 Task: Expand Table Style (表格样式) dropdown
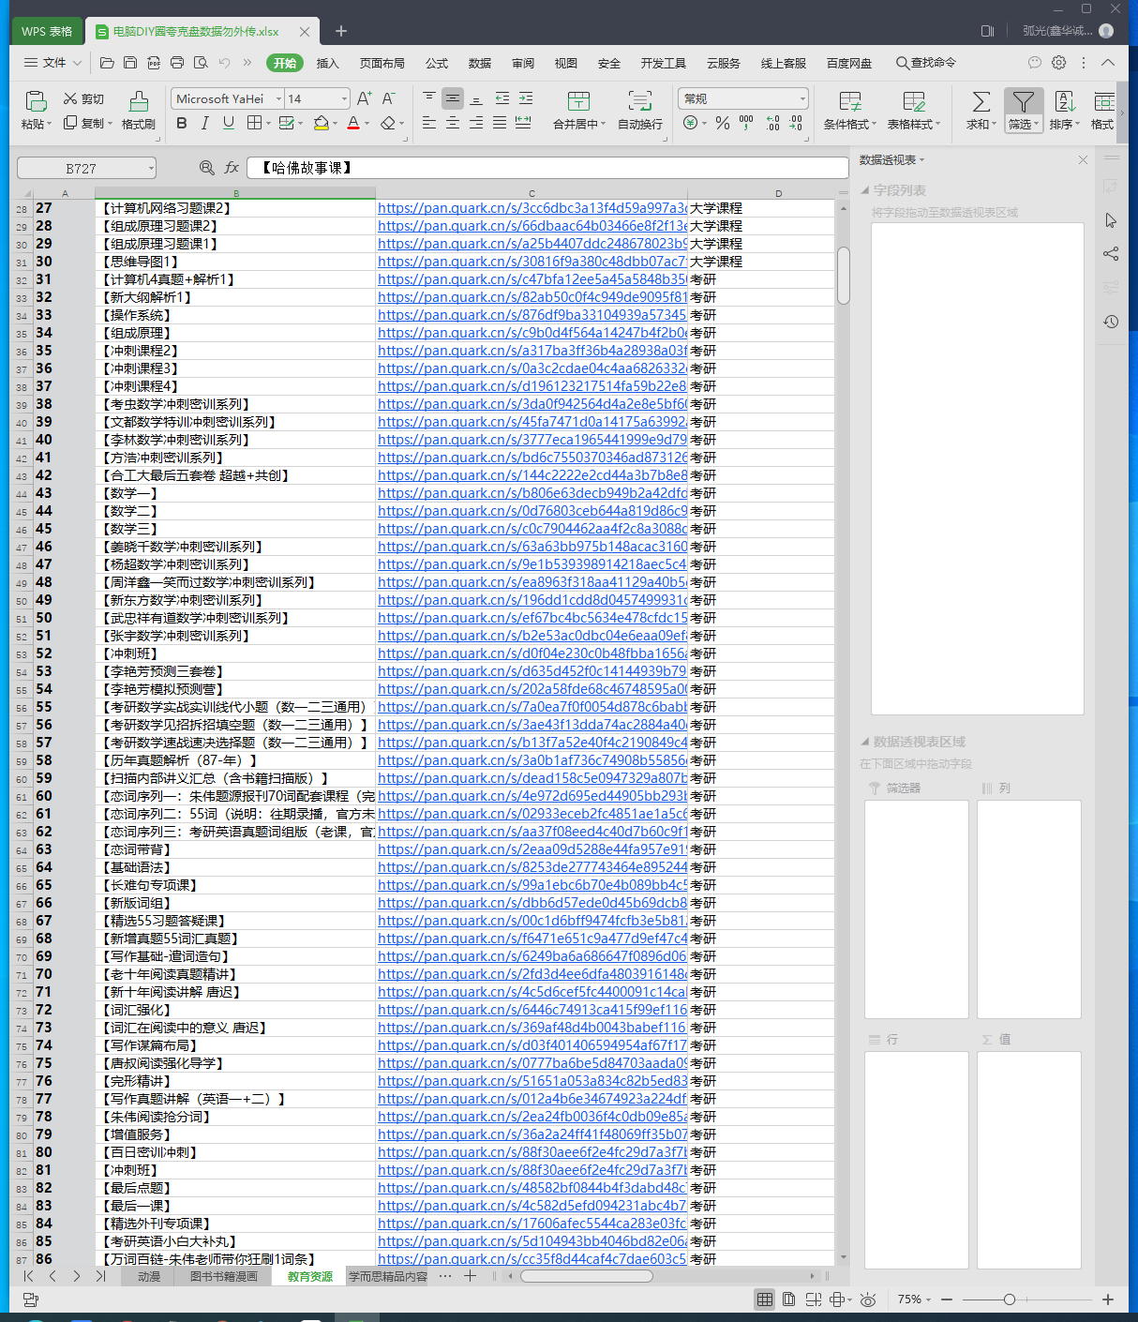937,125
